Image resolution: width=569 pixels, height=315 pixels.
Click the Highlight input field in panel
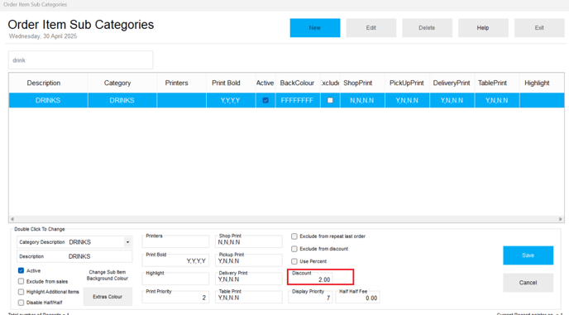coord(175,279)
